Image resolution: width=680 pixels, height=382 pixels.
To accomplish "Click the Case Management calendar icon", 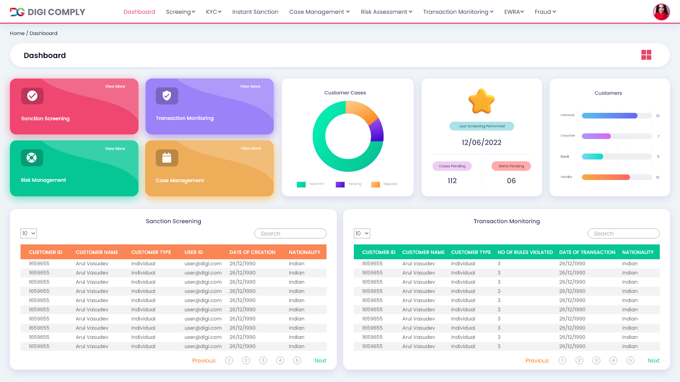I will point(167,158).
